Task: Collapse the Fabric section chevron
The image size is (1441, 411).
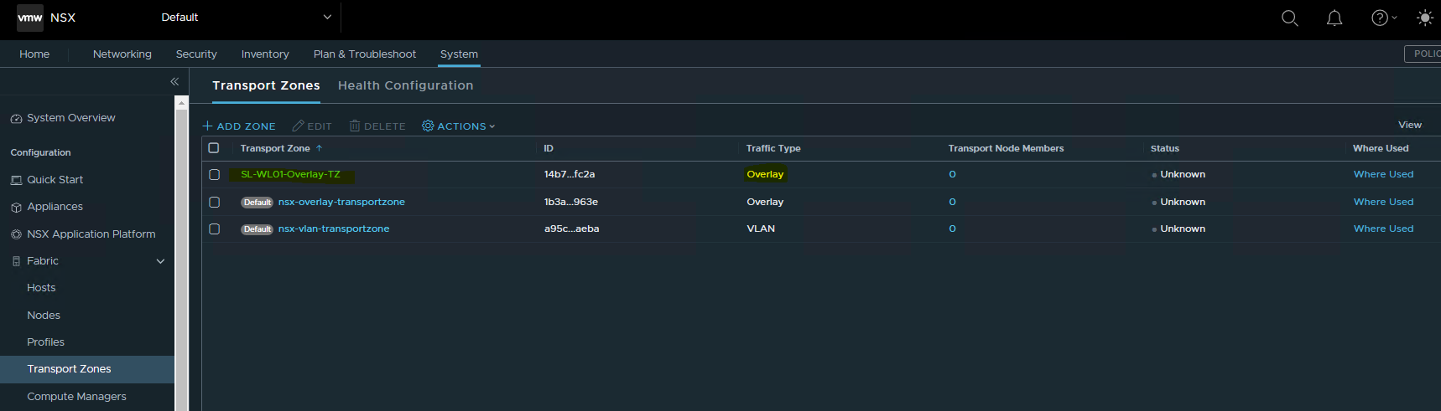Action: [160, 261]
